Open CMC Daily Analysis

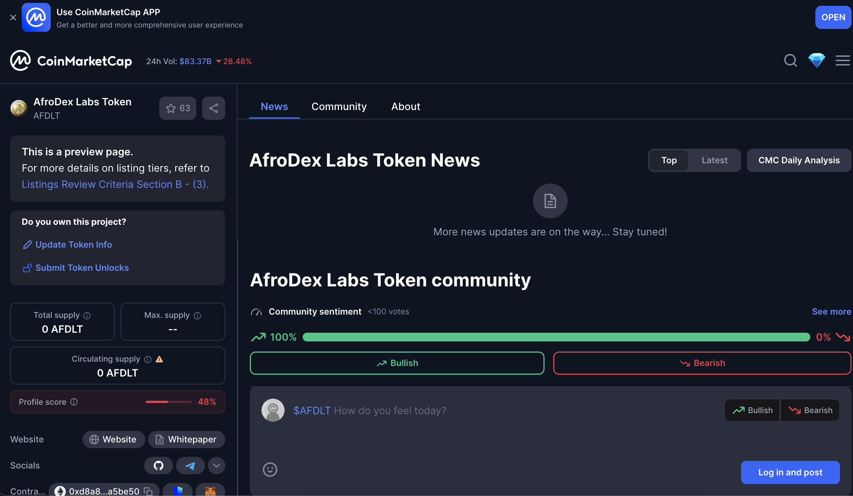point(799,160)
